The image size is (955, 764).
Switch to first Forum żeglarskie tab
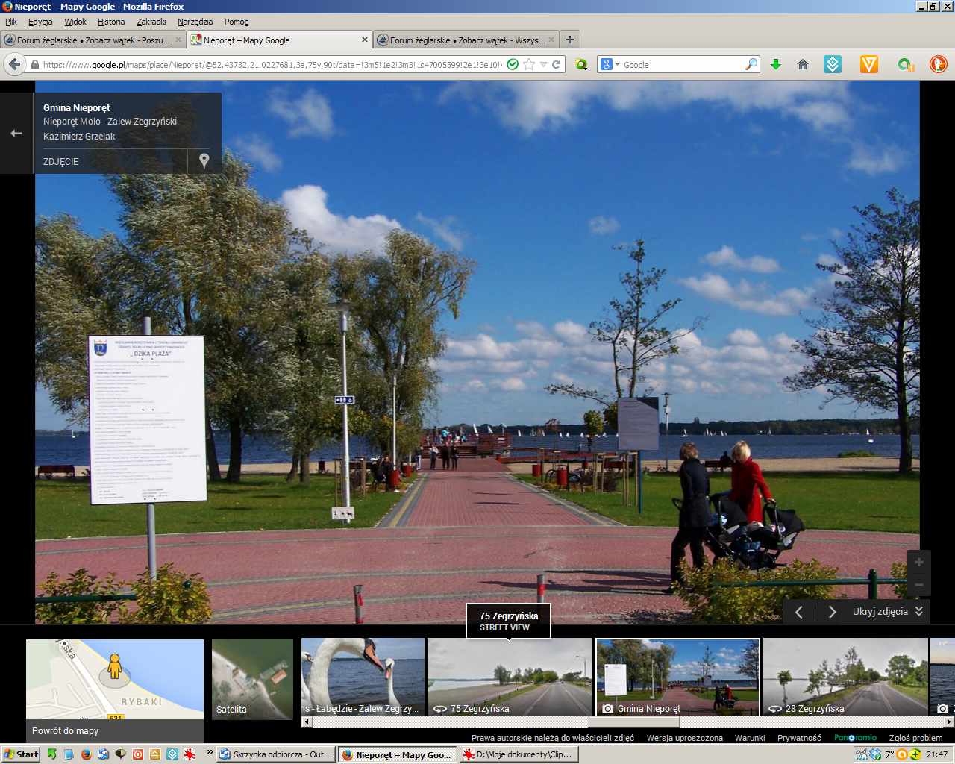coord(93,40)
